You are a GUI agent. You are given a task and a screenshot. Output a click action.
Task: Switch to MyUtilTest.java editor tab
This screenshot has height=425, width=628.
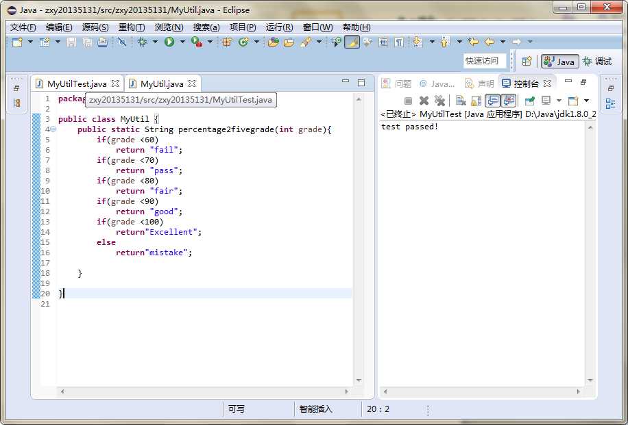77,83
